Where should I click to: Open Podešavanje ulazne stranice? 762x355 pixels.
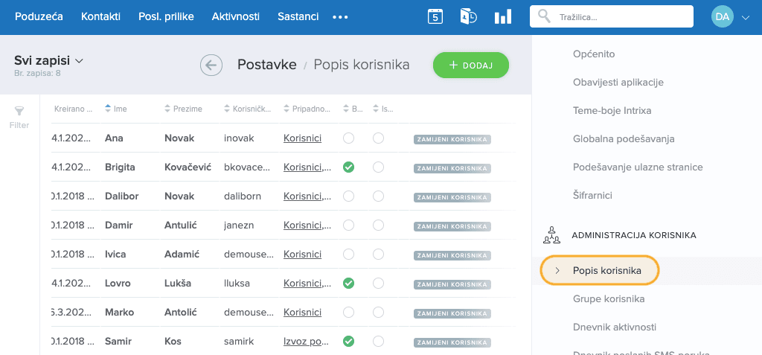(638, 167)
